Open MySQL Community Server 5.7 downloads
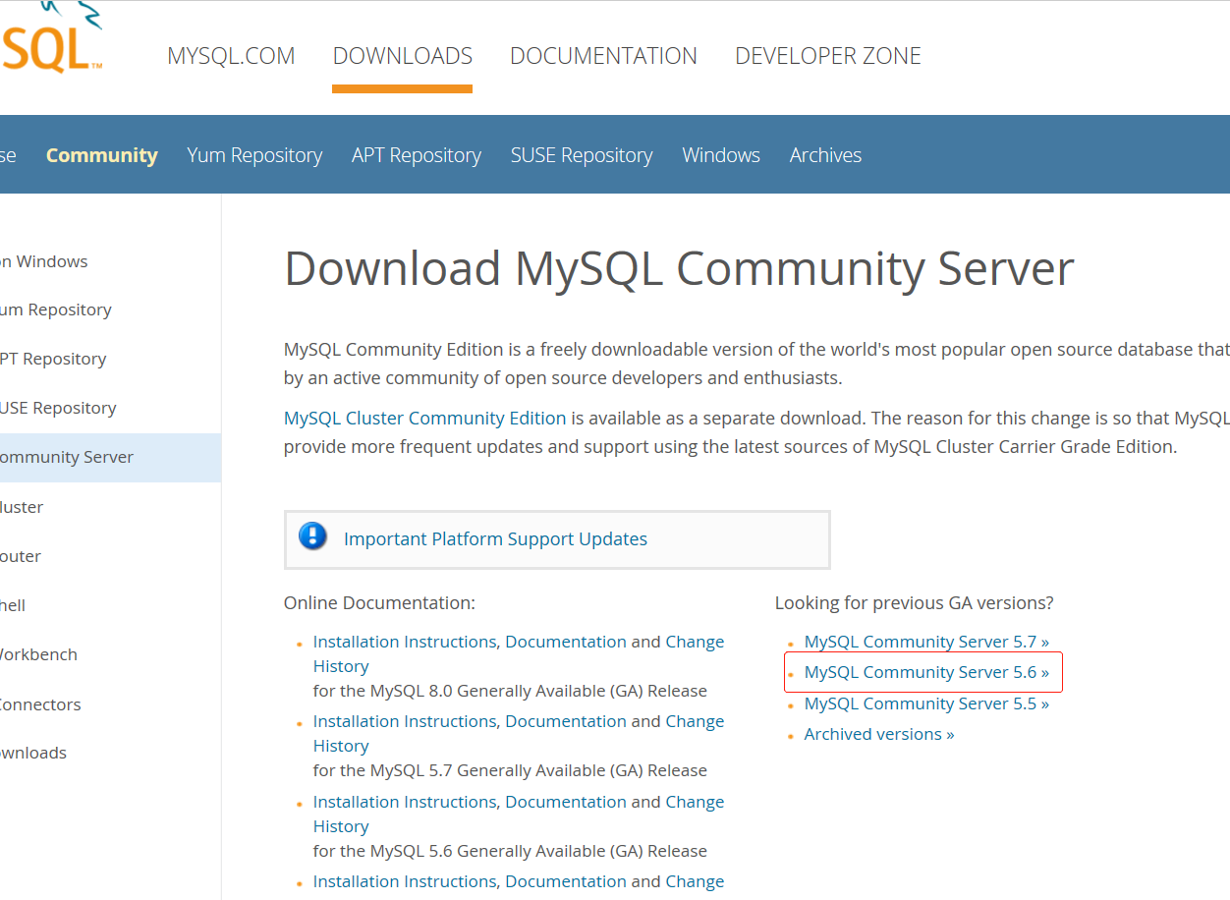 [x=924, y=641]
